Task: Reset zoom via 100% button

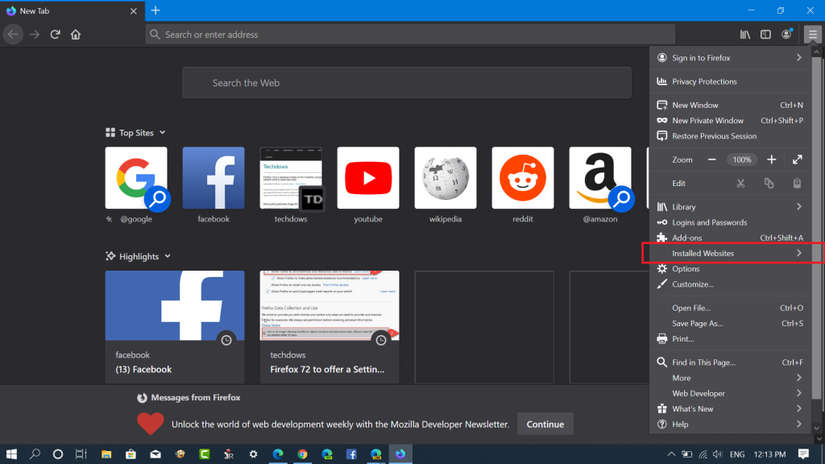Action: tap(742, 160)
